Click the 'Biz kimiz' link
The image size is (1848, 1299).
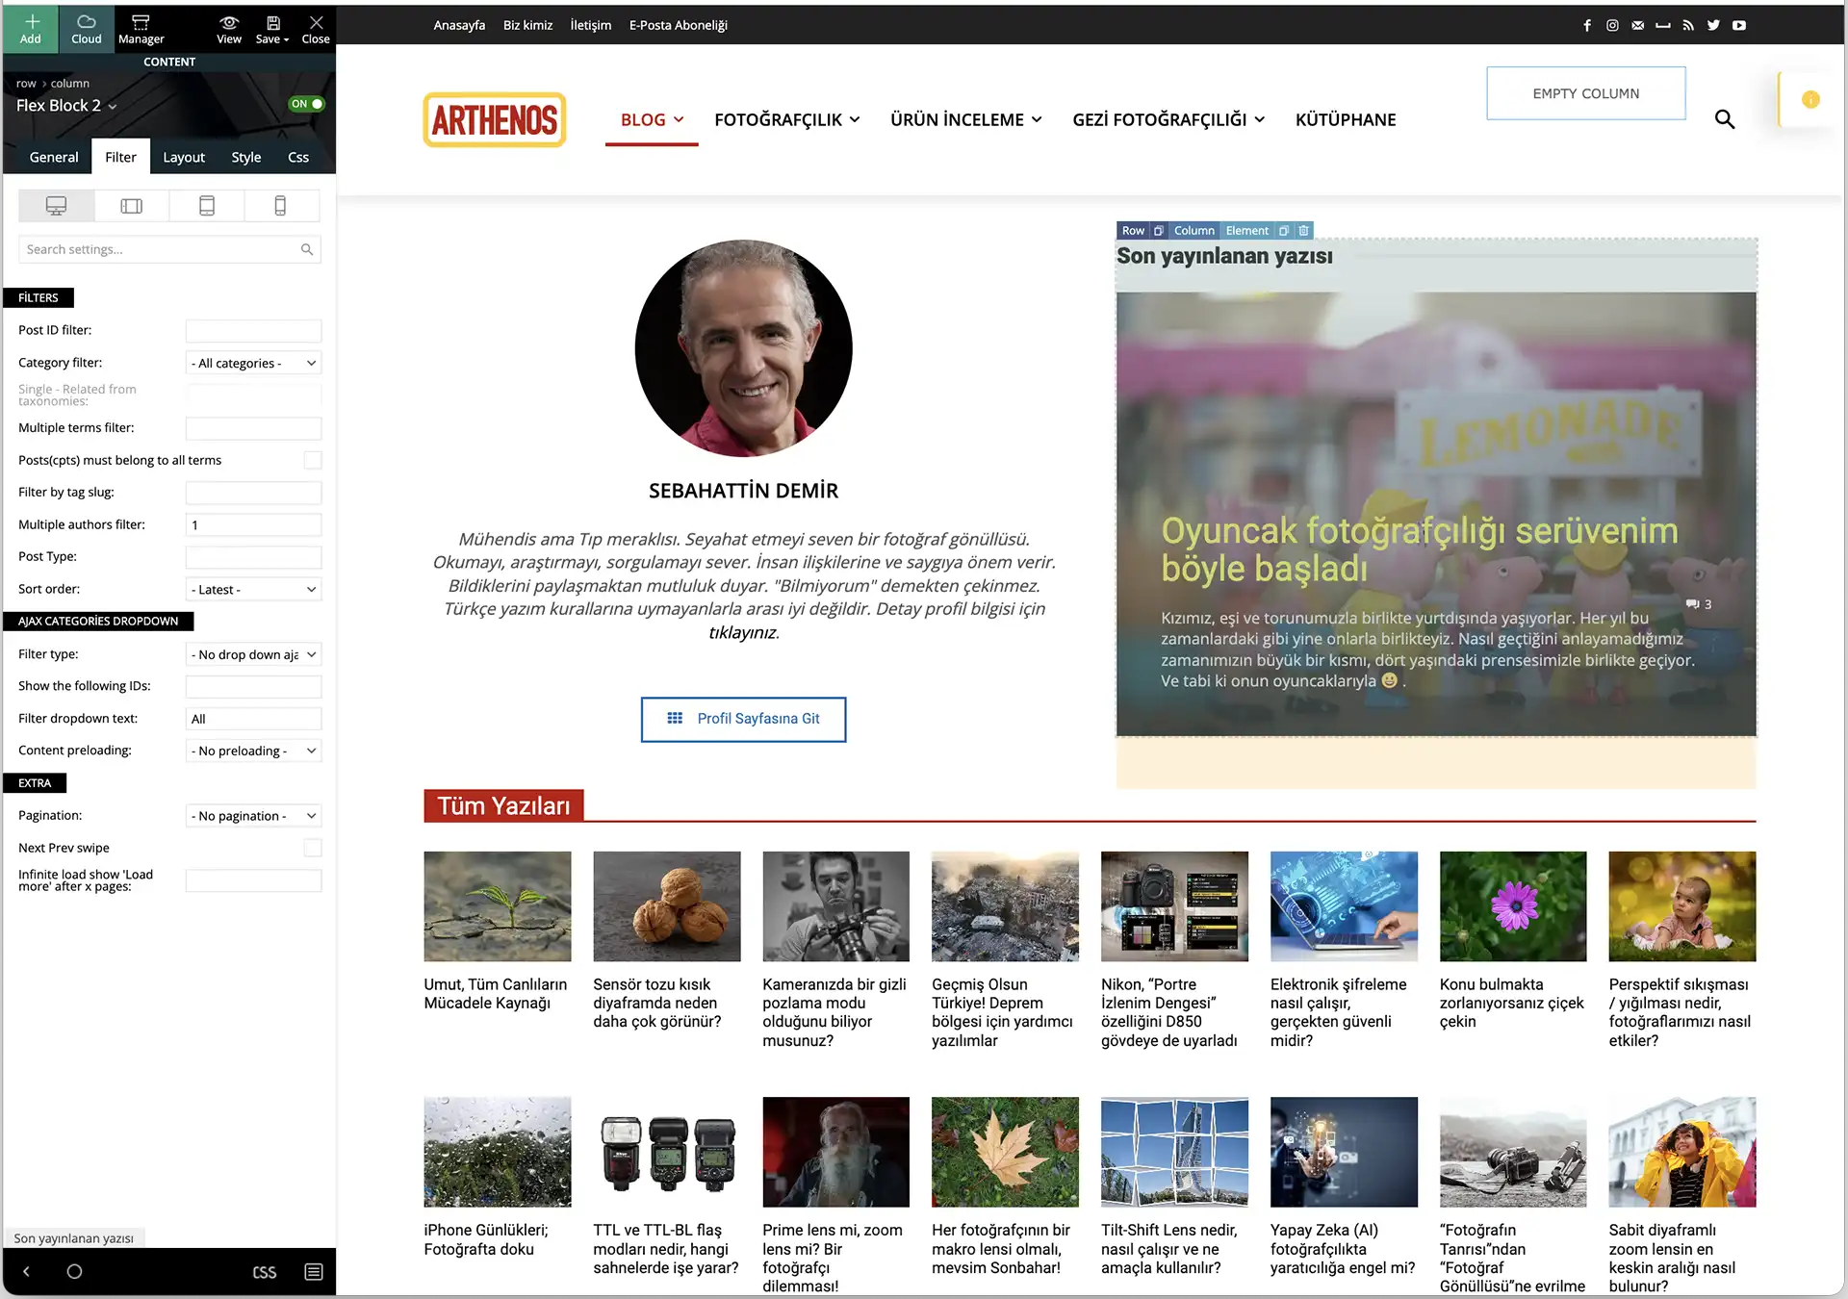click(527, 26)
